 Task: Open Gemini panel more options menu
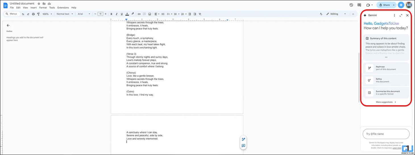(394, 15)
